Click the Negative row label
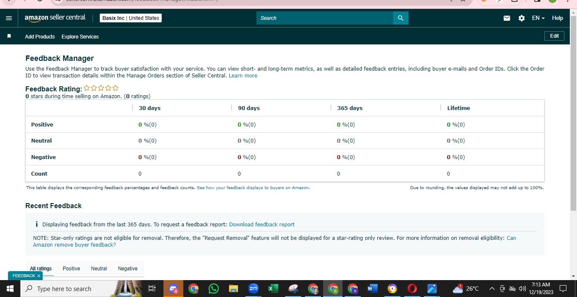This screenshot has height=297, width=577. pyautogui.click(x=44, y=157)
